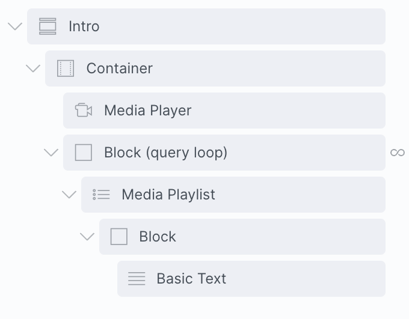Select the Block (query loop) label
This screenshot has width=409, height=319.
166,153
